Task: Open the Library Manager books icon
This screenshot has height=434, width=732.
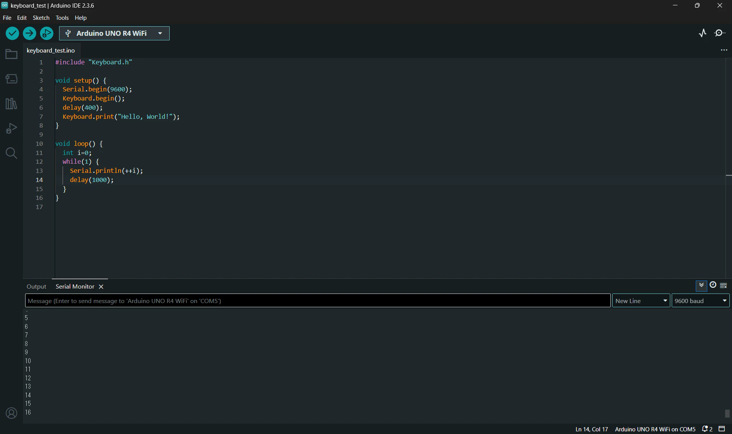Action: (11, 104)
